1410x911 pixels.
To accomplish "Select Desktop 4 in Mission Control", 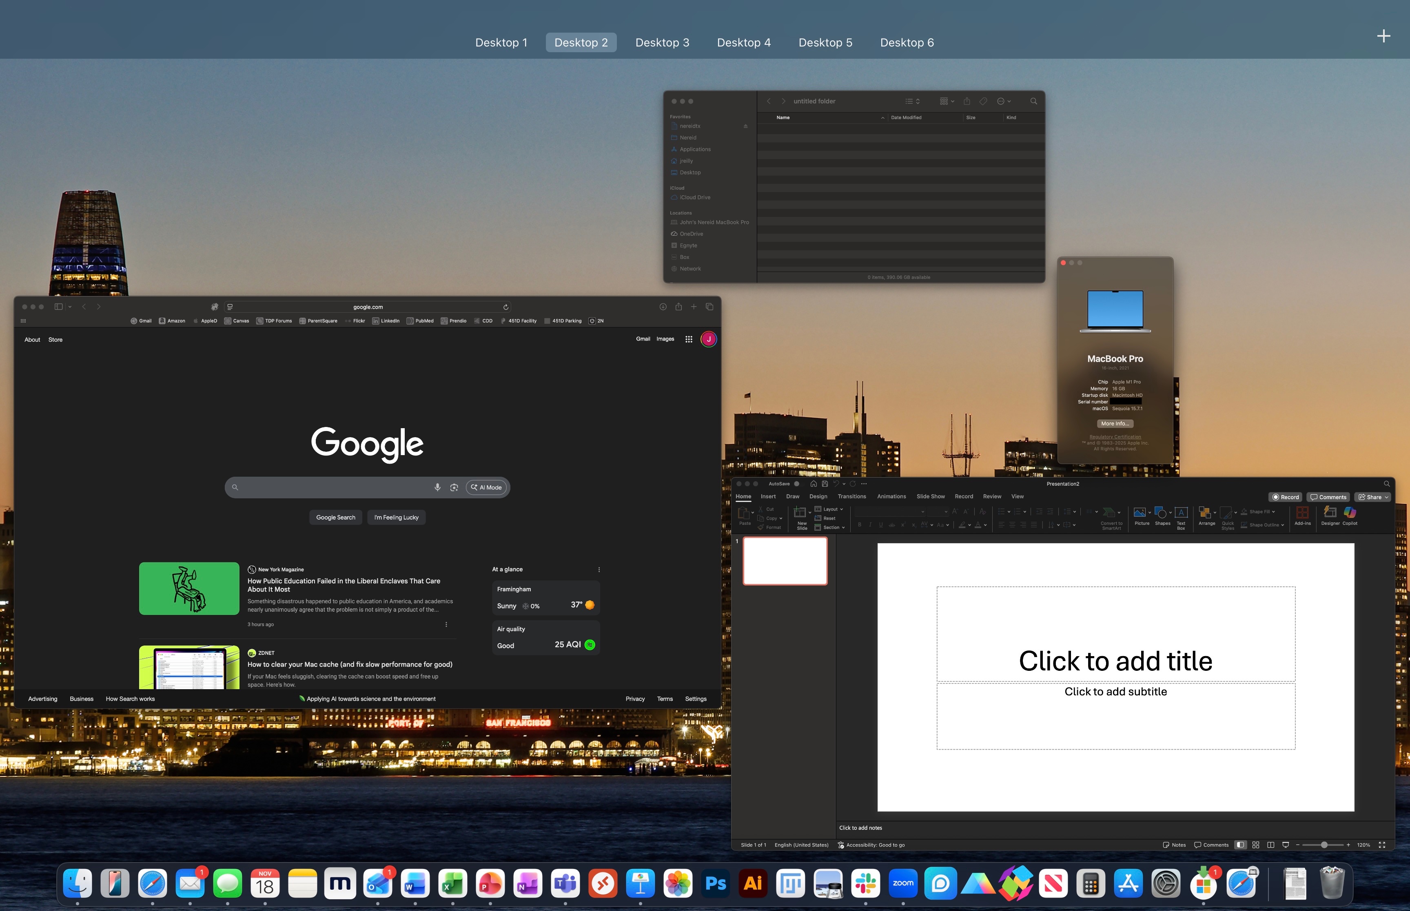I will click(743, 42).
